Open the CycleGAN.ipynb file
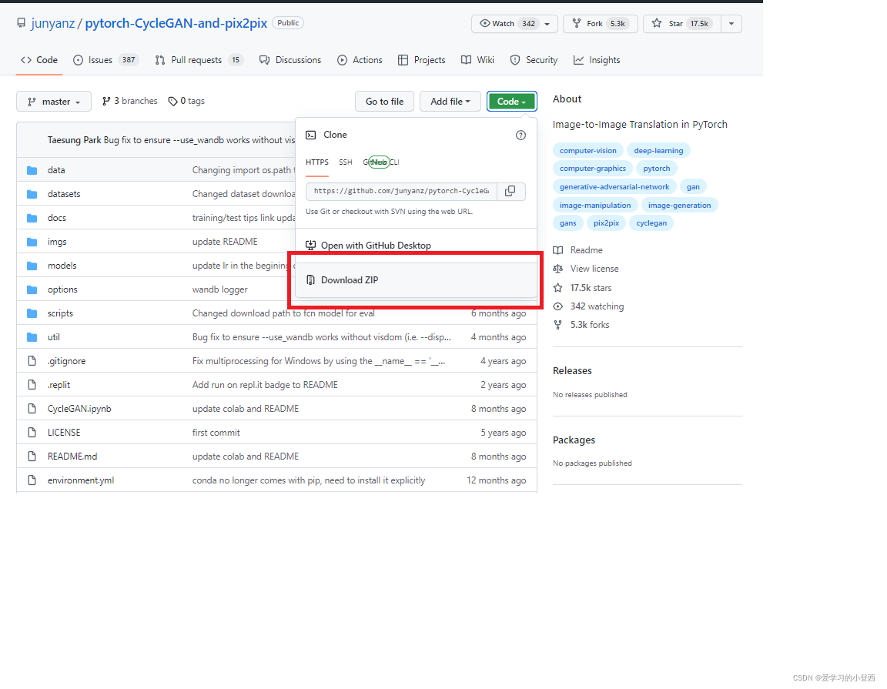Image resolution: width=887 pixels, height=689 pixels. click(79, 409)
